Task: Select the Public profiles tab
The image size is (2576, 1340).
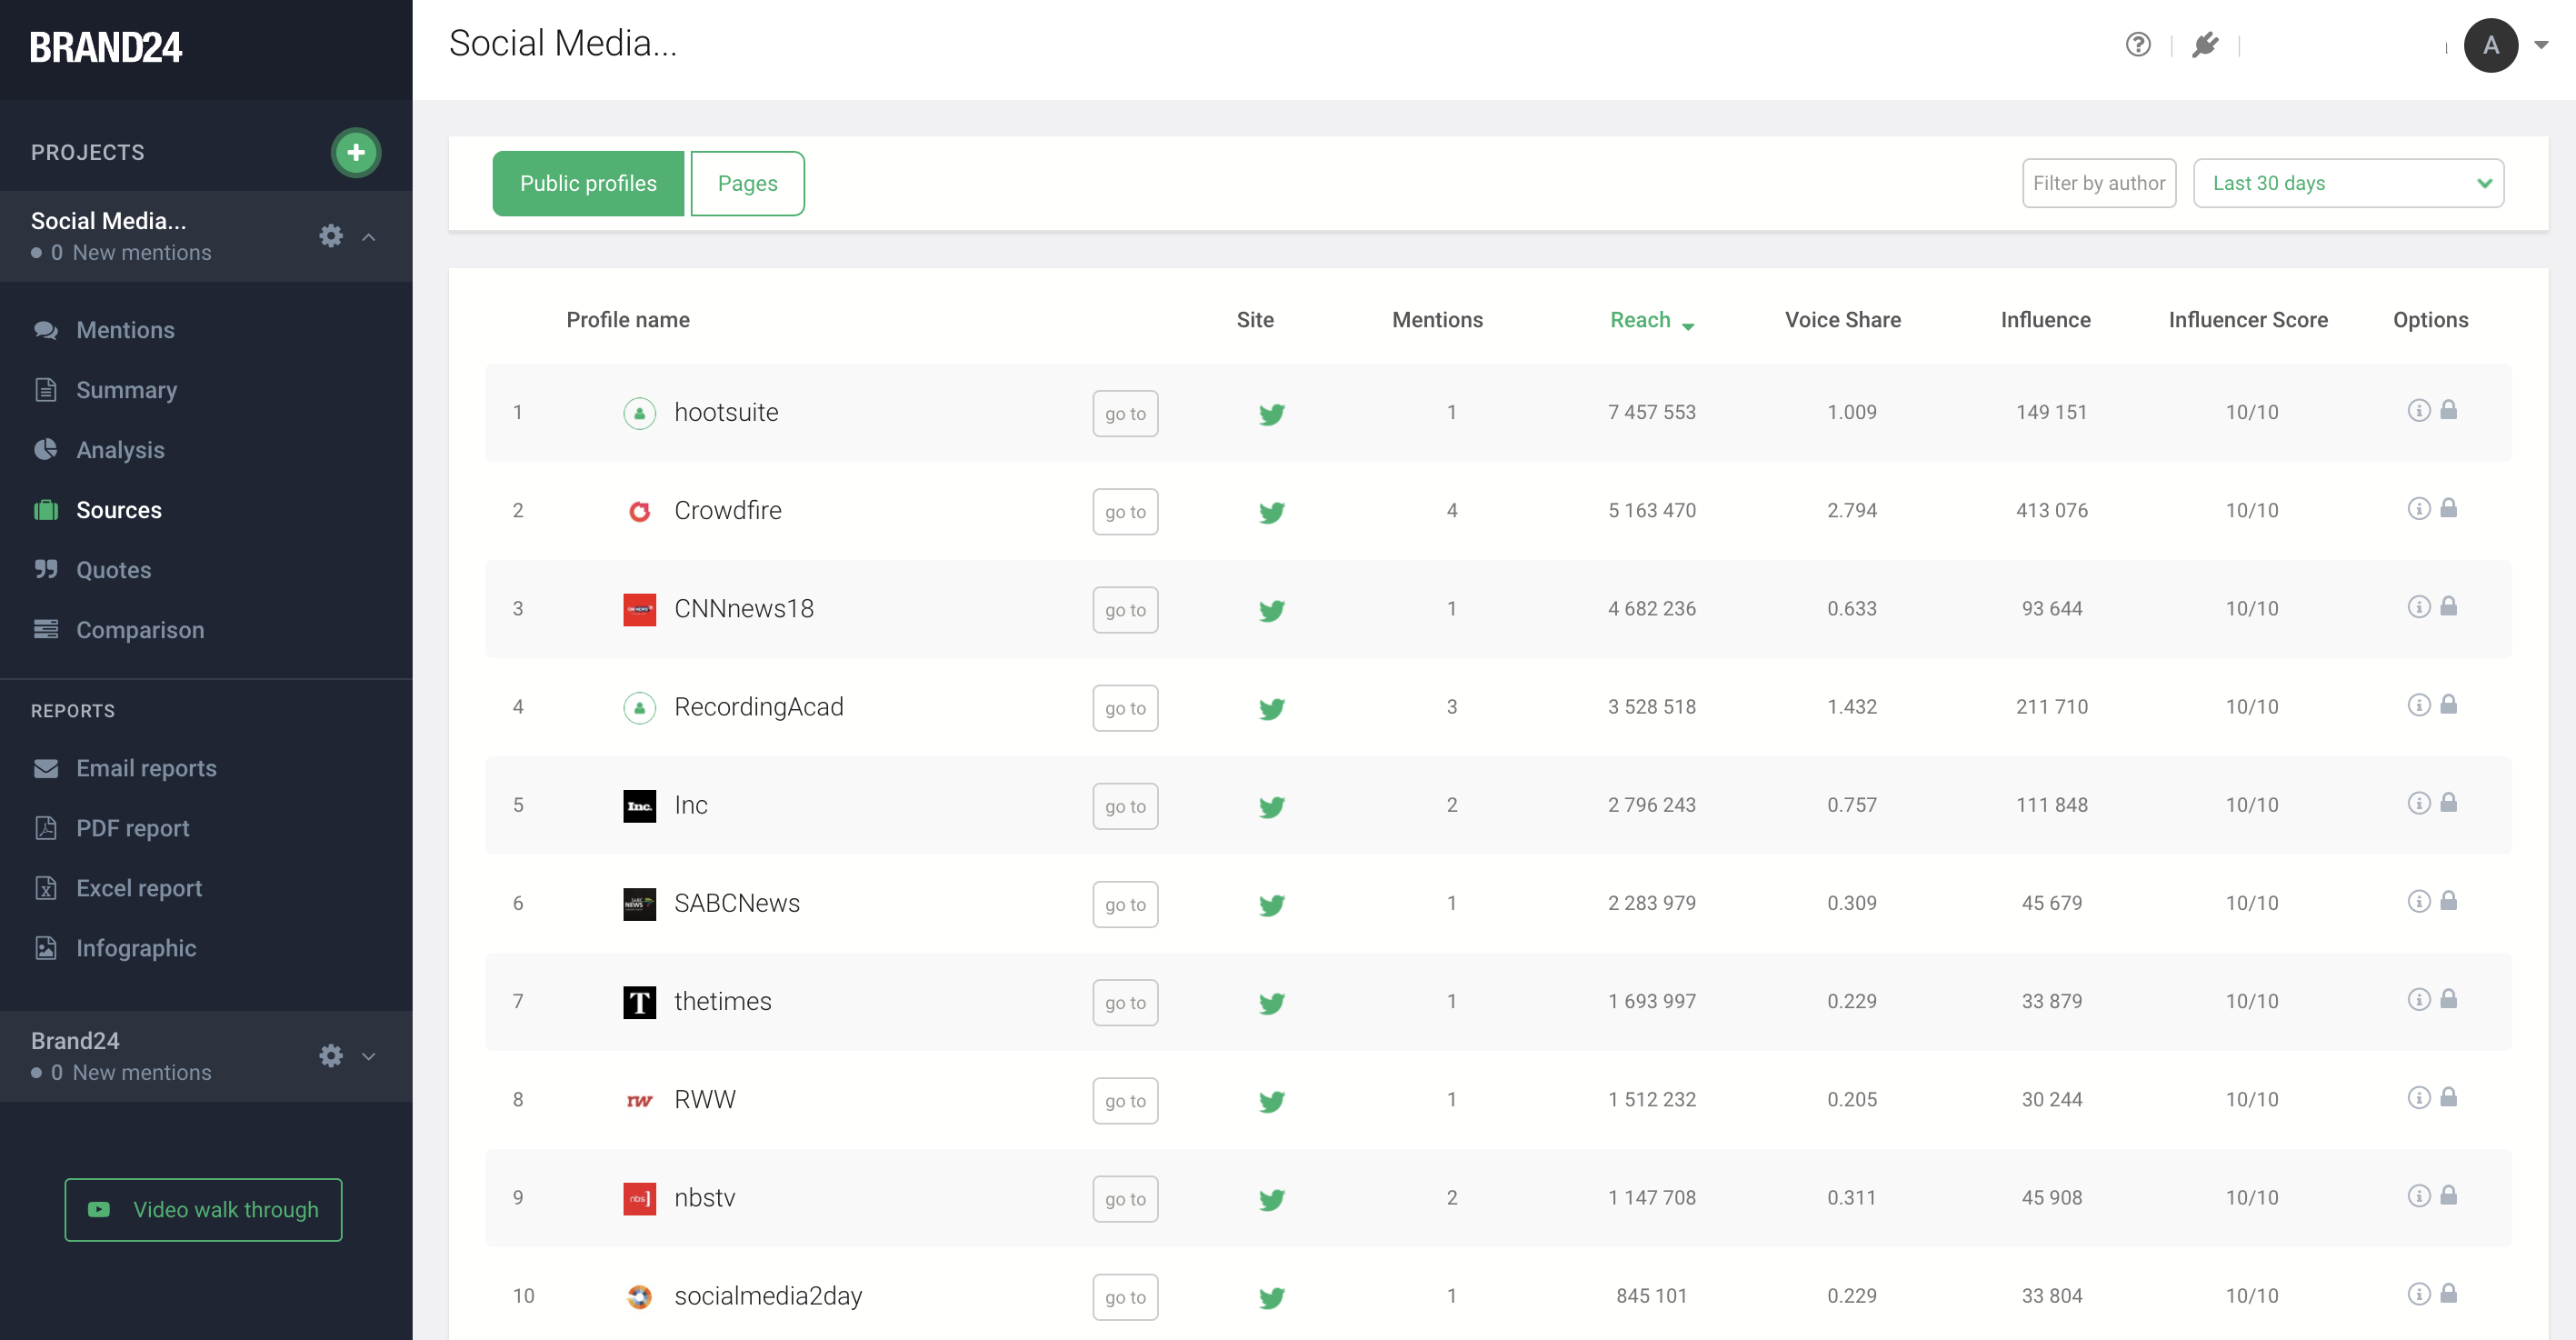Action: (588, 183)
